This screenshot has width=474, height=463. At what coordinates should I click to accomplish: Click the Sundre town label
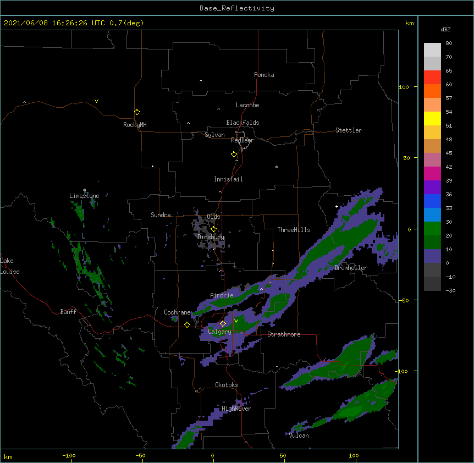(x=161, y=215)
